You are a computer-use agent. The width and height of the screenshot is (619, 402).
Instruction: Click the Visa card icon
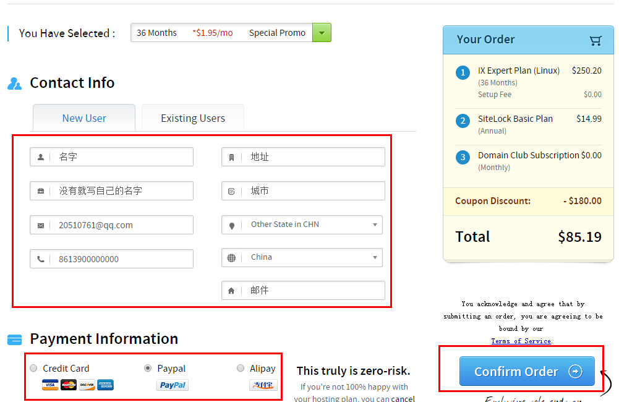tap(50, 385)
